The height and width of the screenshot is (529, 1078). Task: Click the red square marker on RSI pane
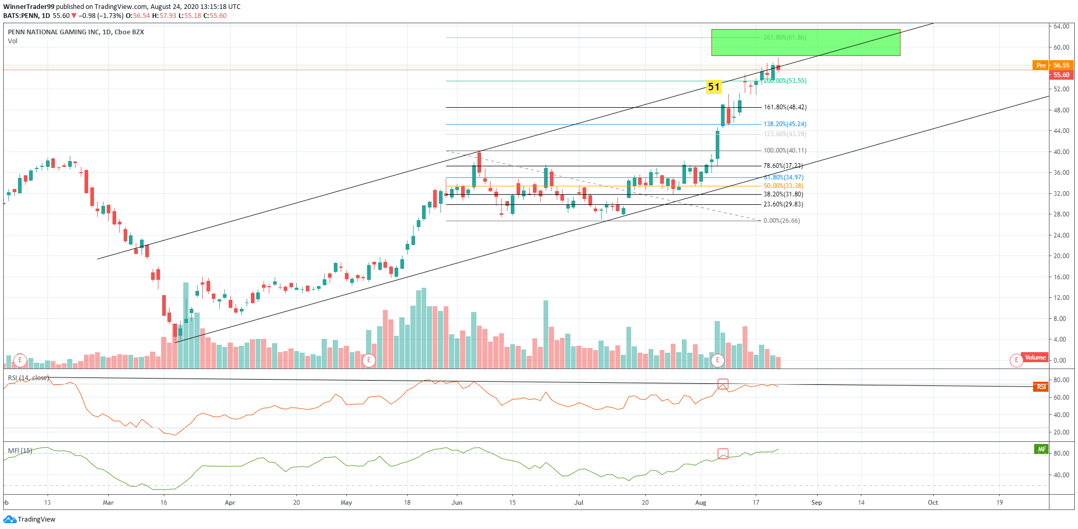[723, 384]
